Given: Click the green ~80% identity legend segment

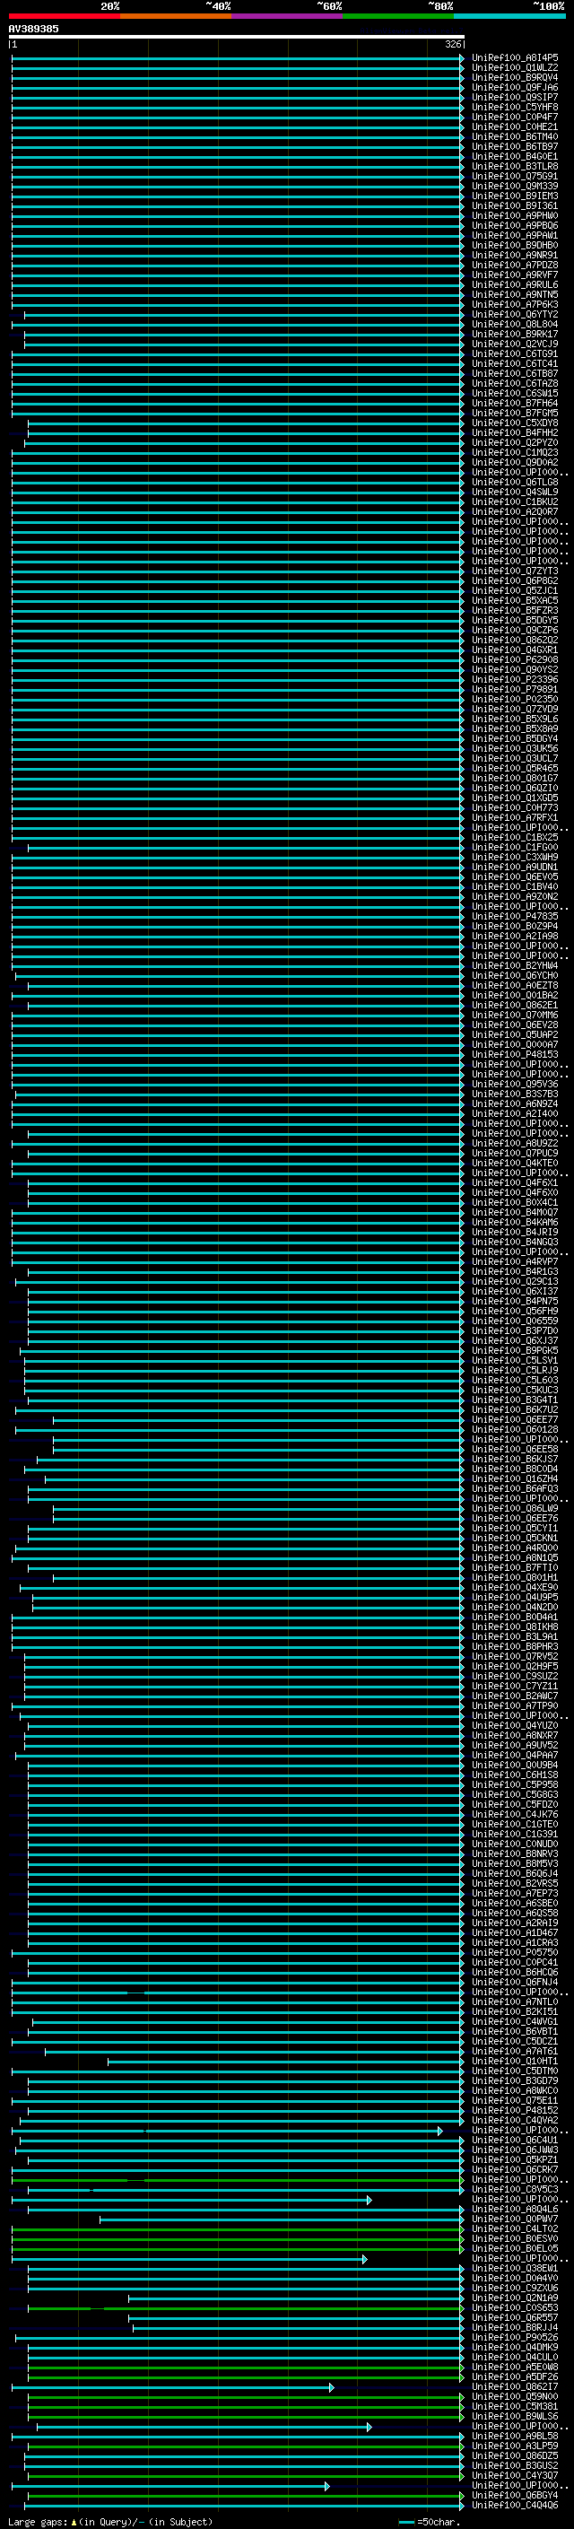Looking at the screenshot, I should point(398,16).
